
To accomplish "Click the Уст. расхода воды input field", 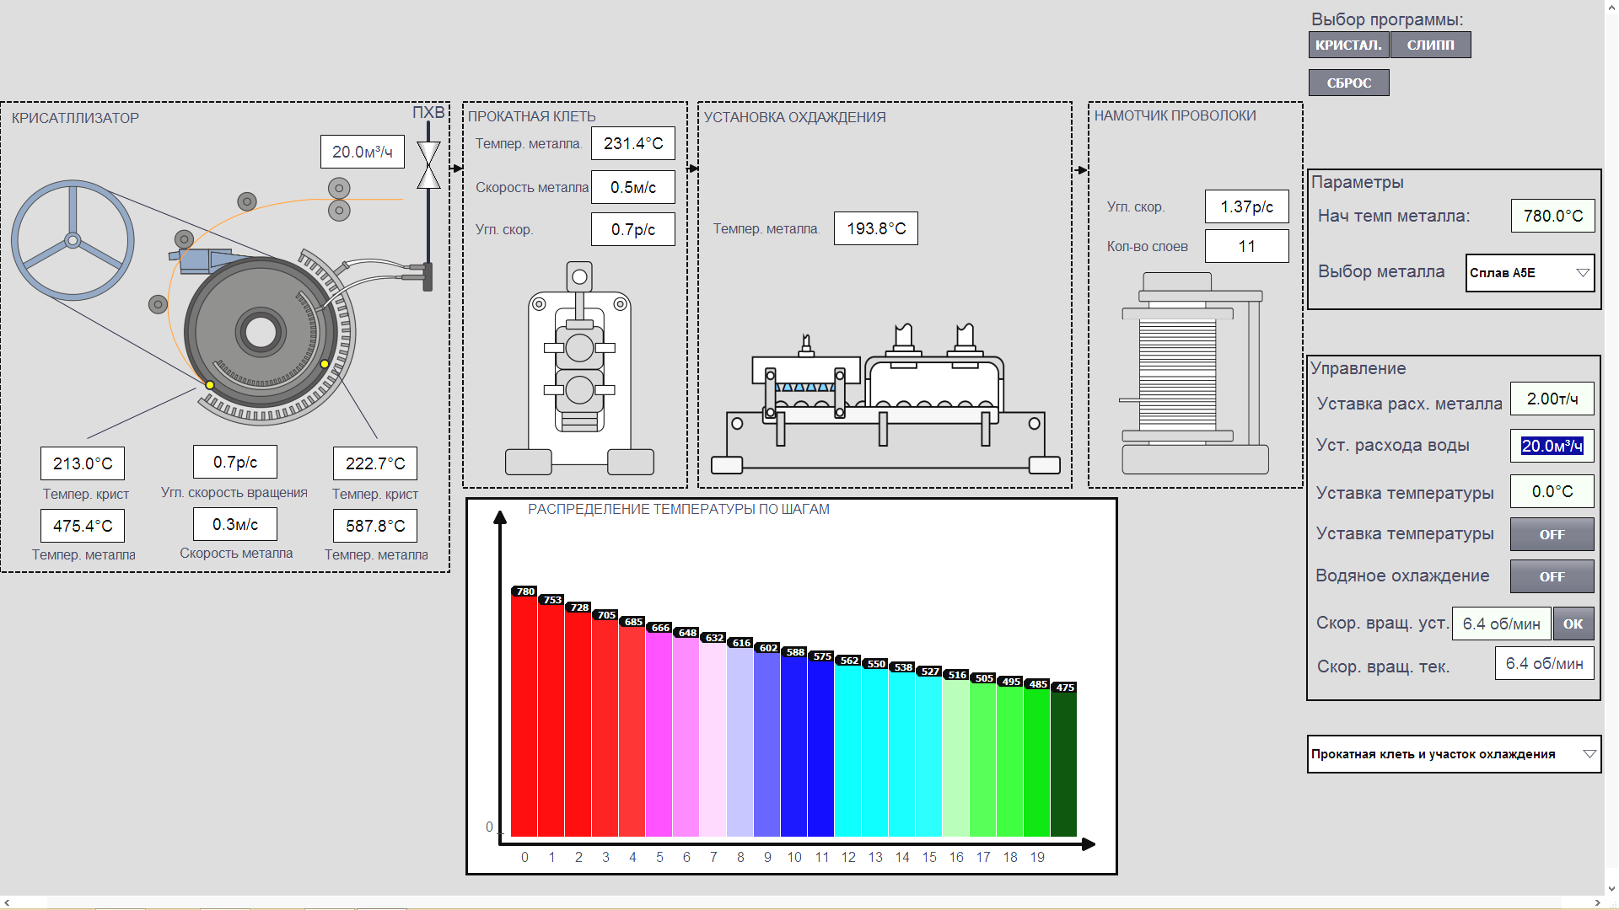I will [1551, 446].
